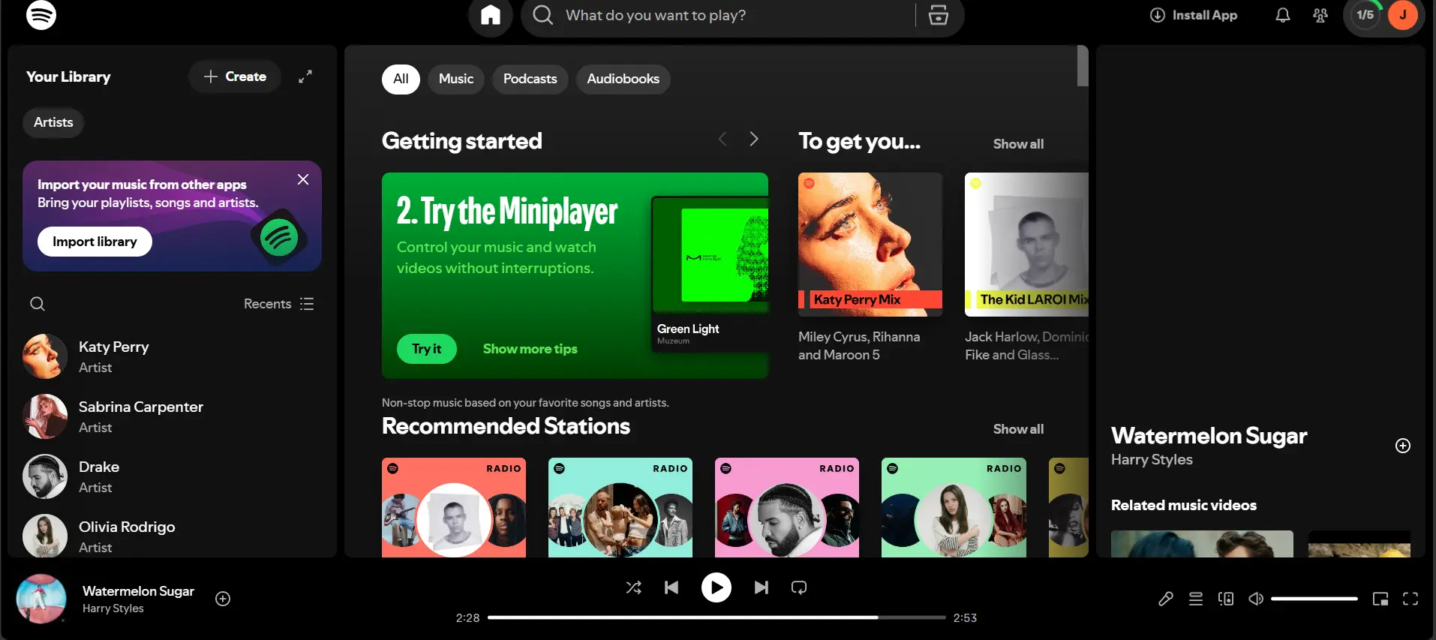Add Watermelon Sugar to Liked Songs in player bar

[x=223, y=599]
